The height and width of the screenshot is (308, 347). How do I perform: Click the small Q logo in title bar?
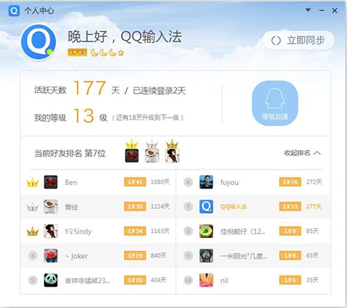(x=14, y=10)
